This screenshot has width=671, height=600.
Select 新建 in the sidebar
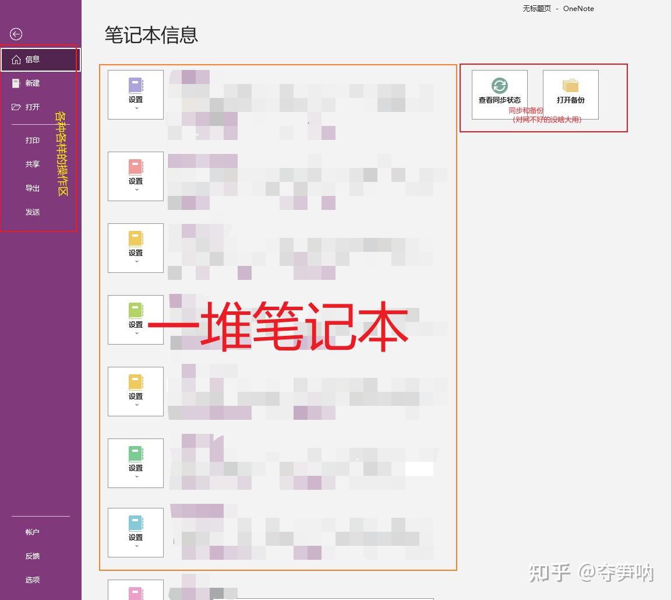coord(40,83)
